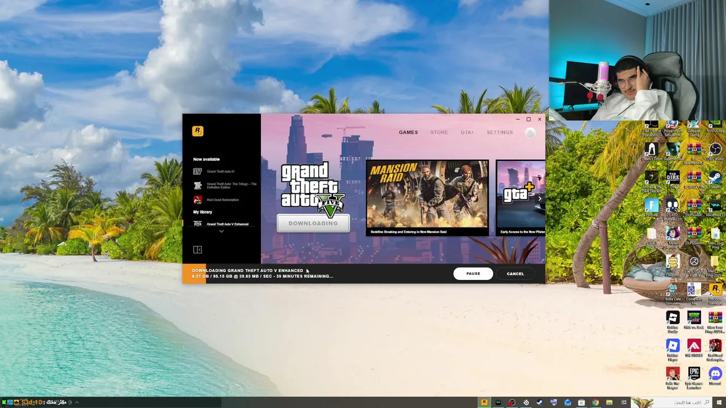
Task: Open Roblox Studio desktop shortcut
Action: 673,321
